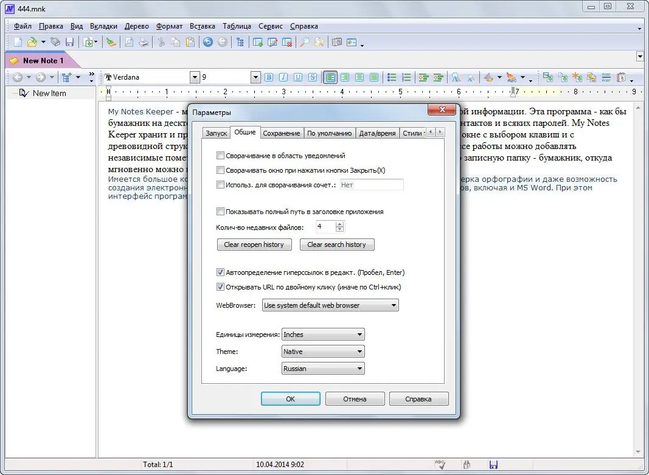The image size is (649, 475).
Task: Toggle Bold formatting
Action: point(269,77)
